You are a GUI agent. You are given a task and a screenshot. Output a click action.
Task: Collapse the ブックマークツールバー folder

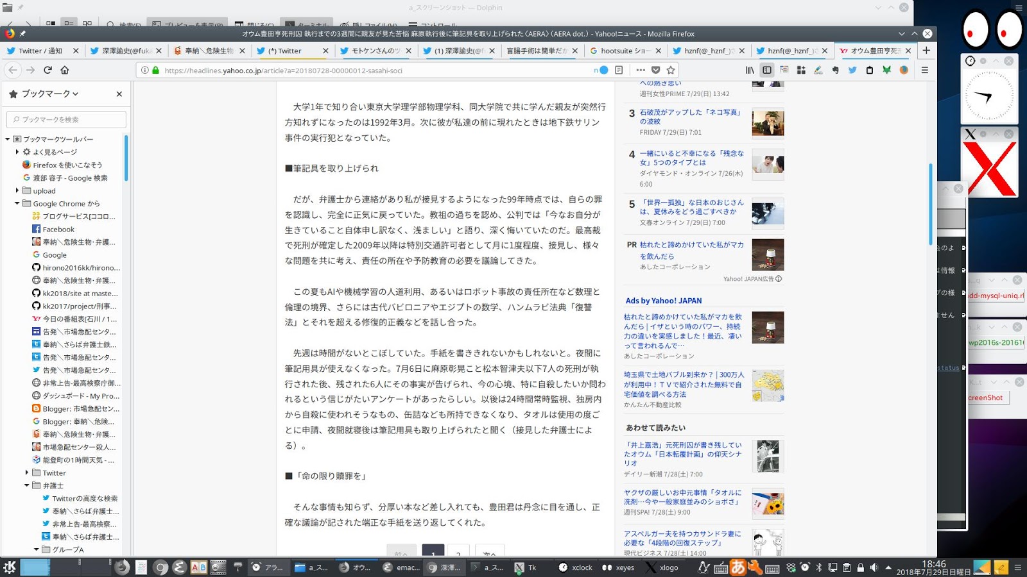pos(8,139)
